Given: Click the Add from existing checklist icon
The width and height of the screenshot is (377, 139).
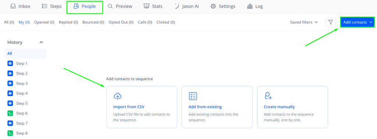Looking at the screenshot, I should (x=193, y=96).
